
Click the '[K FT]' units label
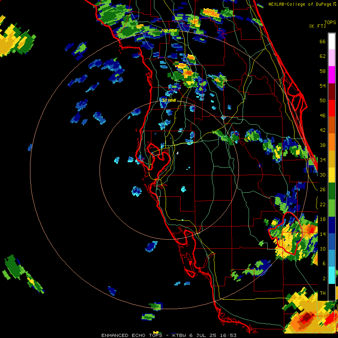click(317, 26)
